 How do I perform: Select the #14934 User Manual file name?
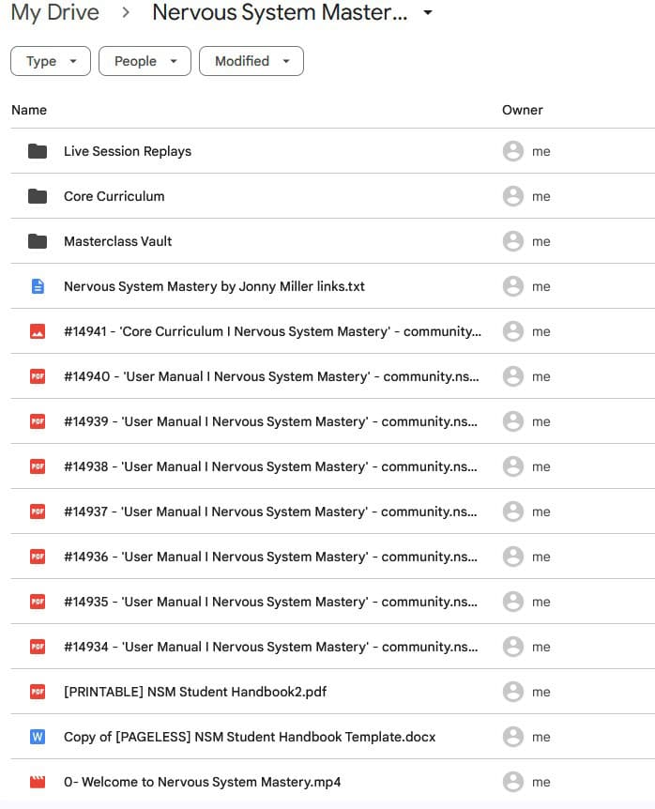(x=271, y=647)
